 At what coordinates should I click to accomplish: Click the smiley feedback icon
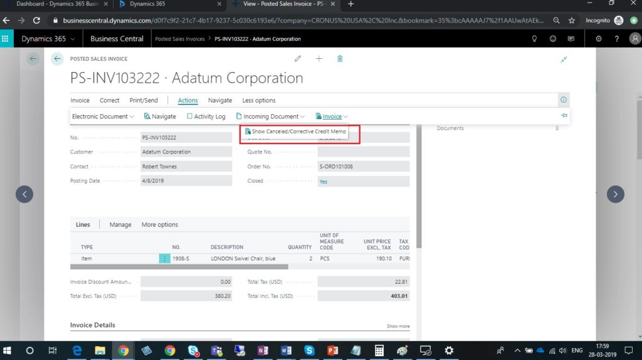click(553, 39)
